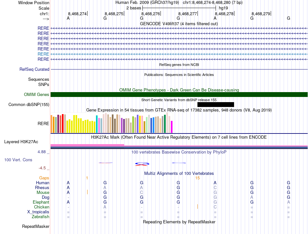308x234 pixels.
Task: Click the Scale label
Action: pos(44,8)
